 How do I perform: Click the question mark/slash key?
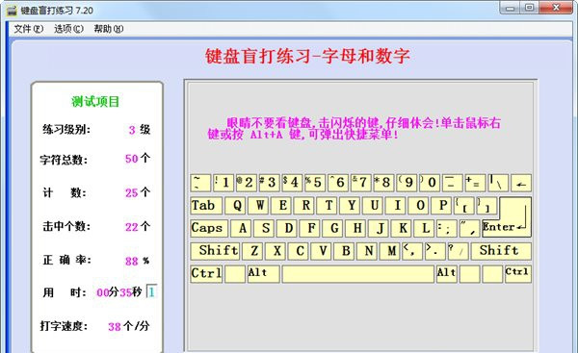tap(458, 251)
